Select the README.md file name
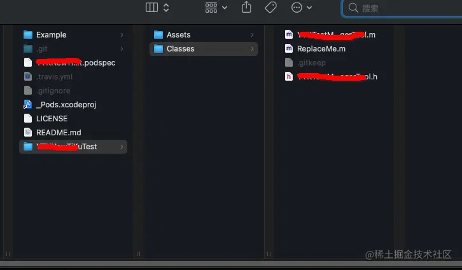Image resolution: width=462 pixels, height=270 pixels. 59,133
